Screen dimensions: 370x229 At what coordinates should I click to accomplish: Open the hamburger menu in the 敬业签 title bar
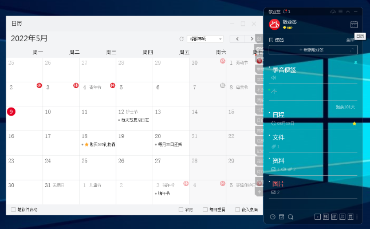click(341, 11)
